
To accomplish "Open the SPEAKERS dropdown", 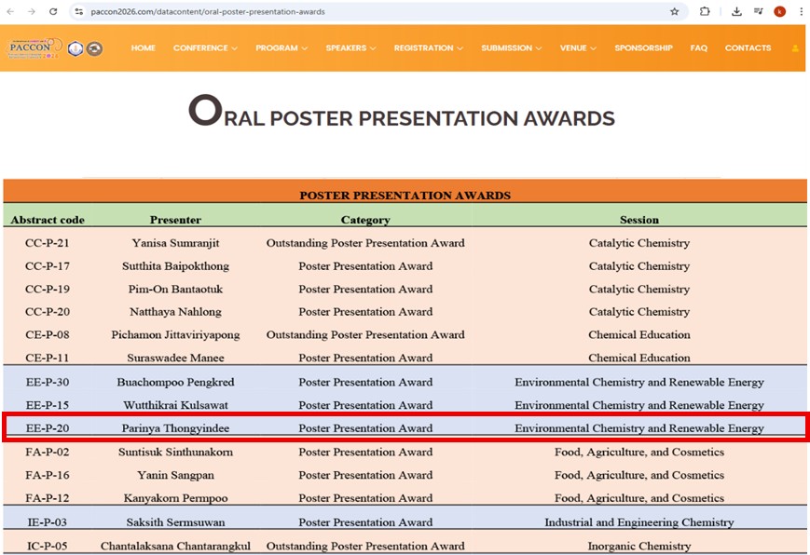I will [x=350, y=48].
